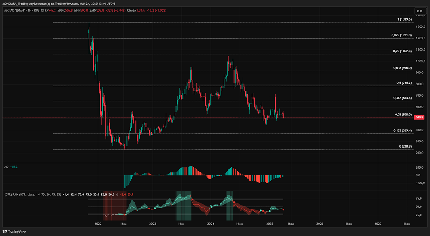Click the red RSI legend value 39,9
Viewport: 430px width, 236px height.
131,194
